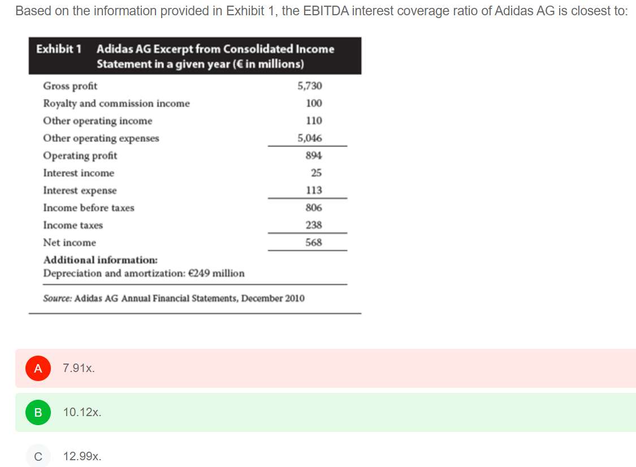Image resolution: width=636 pixels, height=467 pixels.
Task: Click the 113 interest expense value
Action: click(x=314, y=191)
